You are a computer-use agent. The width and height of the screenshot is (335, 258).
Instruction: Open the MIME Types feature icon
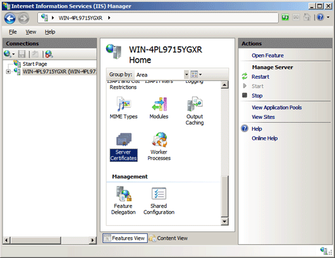pos(123,107)
